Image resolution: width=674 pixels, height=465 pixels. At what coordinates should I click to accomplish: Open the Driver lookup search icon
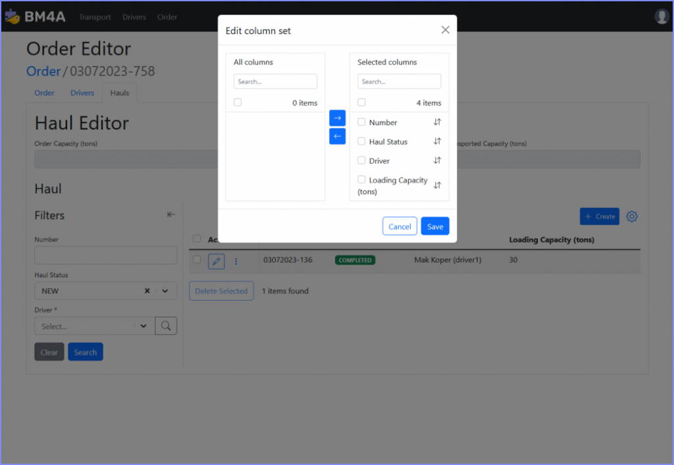click(166, 326)
